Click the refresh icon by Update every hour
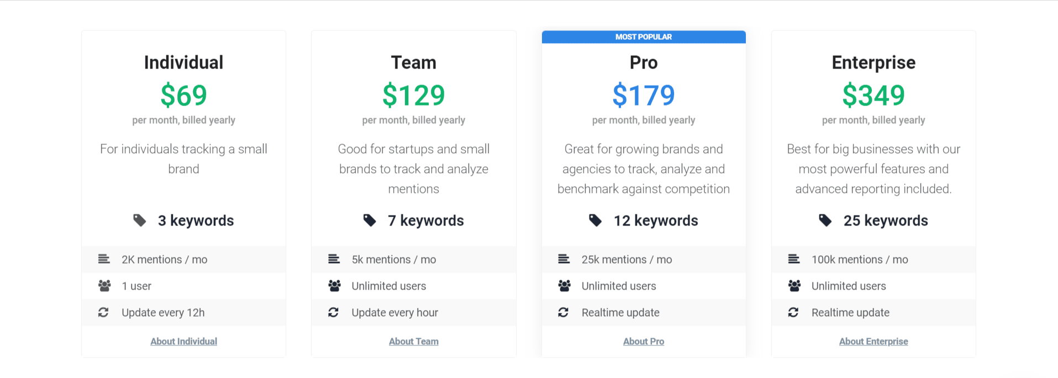 click(333, 312)
